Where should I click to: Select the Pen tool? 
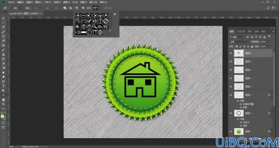[x=3, y=81]
